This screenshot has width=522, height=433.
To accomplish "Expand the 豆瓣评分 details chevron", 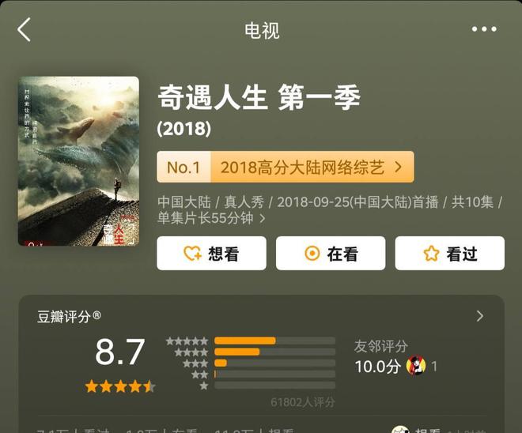I will point(480,316).
